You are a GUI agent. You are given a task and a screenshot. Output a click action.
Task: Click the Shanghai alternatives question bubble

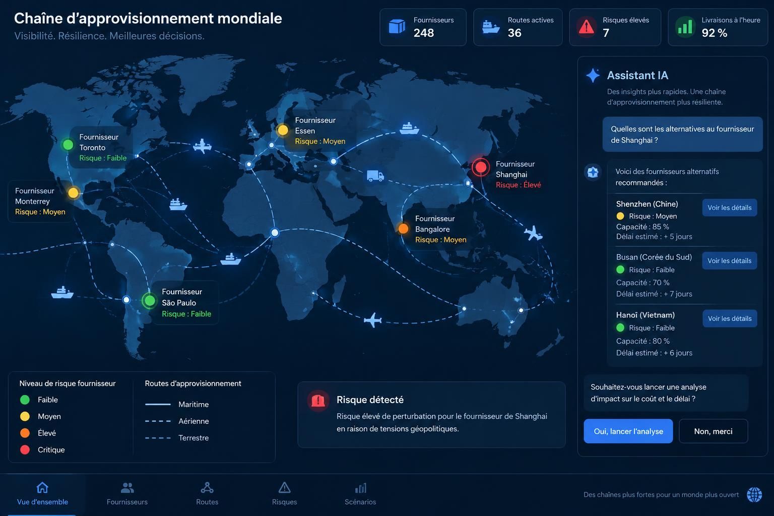682,135
